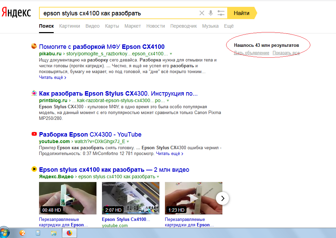This screenshot has width=336, height=238.
Task: Switch to the Видео tab
Action: [x=92, y=26]
